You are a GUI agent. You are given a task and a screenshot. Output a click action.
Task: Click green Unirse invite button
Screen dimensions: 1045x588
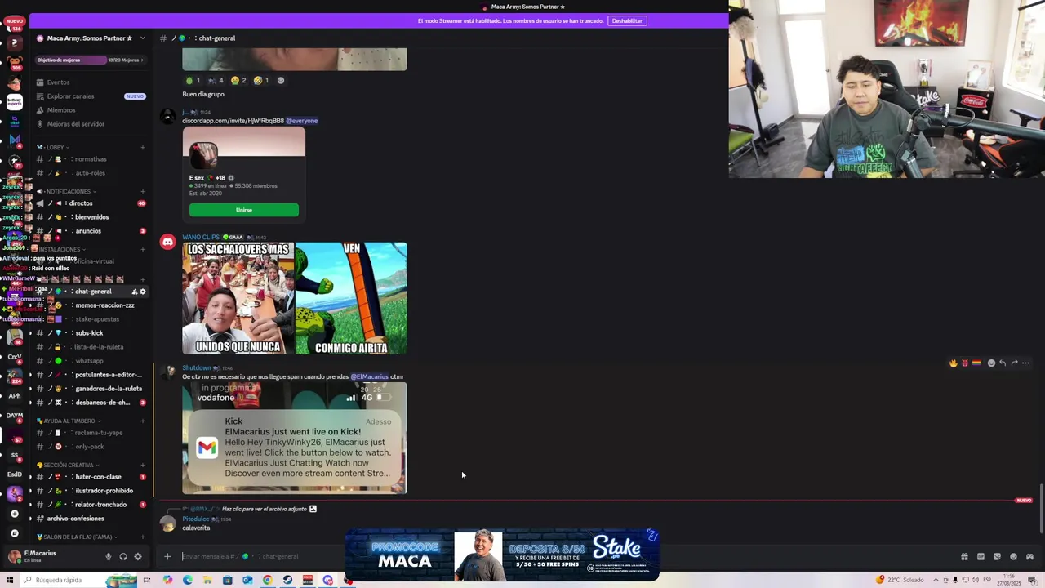point(244,210)
